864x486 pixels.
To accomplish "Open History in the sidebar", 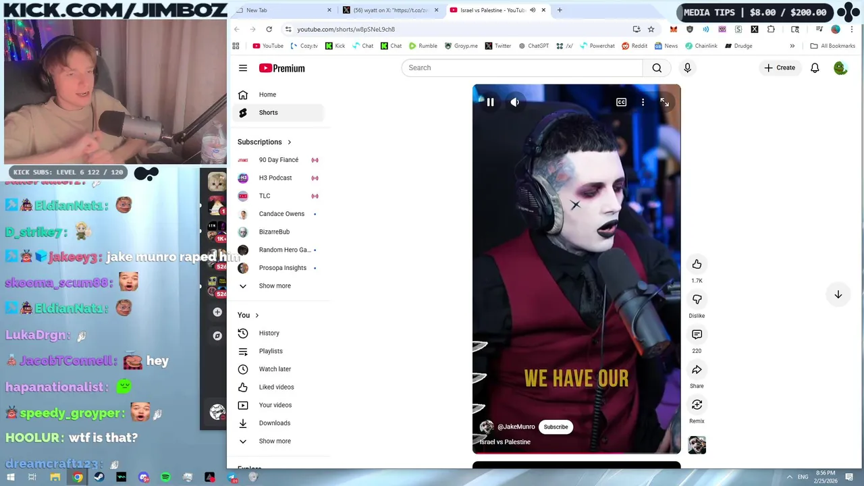I will pyautogui.click(x=278, y=333).
